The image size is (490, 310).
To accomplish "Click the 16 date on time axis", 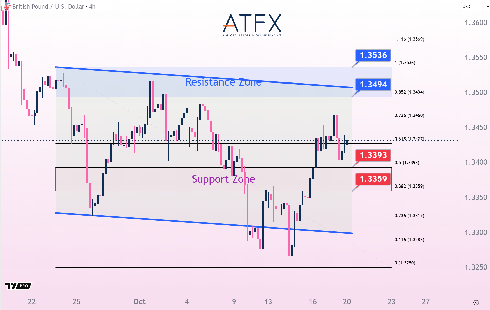I will pos(313,302).
